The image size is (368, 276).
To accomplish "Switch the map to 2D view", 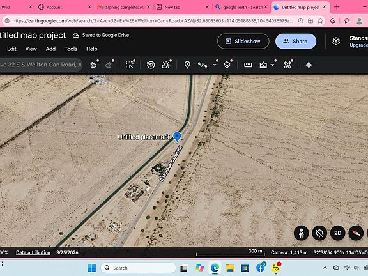I will pyautogui.click(x=338, y=233).
